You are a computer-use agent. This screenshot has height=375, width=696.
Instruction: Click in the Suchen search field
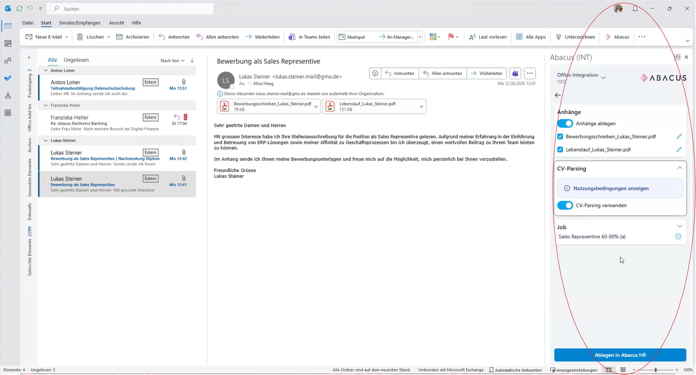pos(131,9)
